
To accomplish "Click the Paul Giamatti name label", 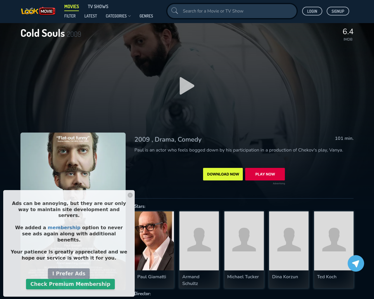I will (x=152, y=277).
